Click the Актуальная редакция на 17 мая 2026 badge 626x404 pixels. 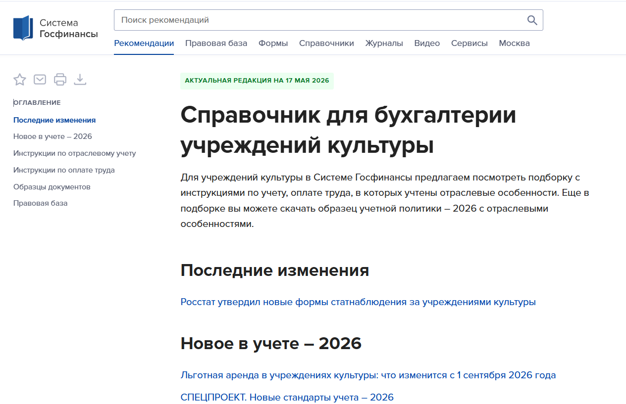(257, 81)
